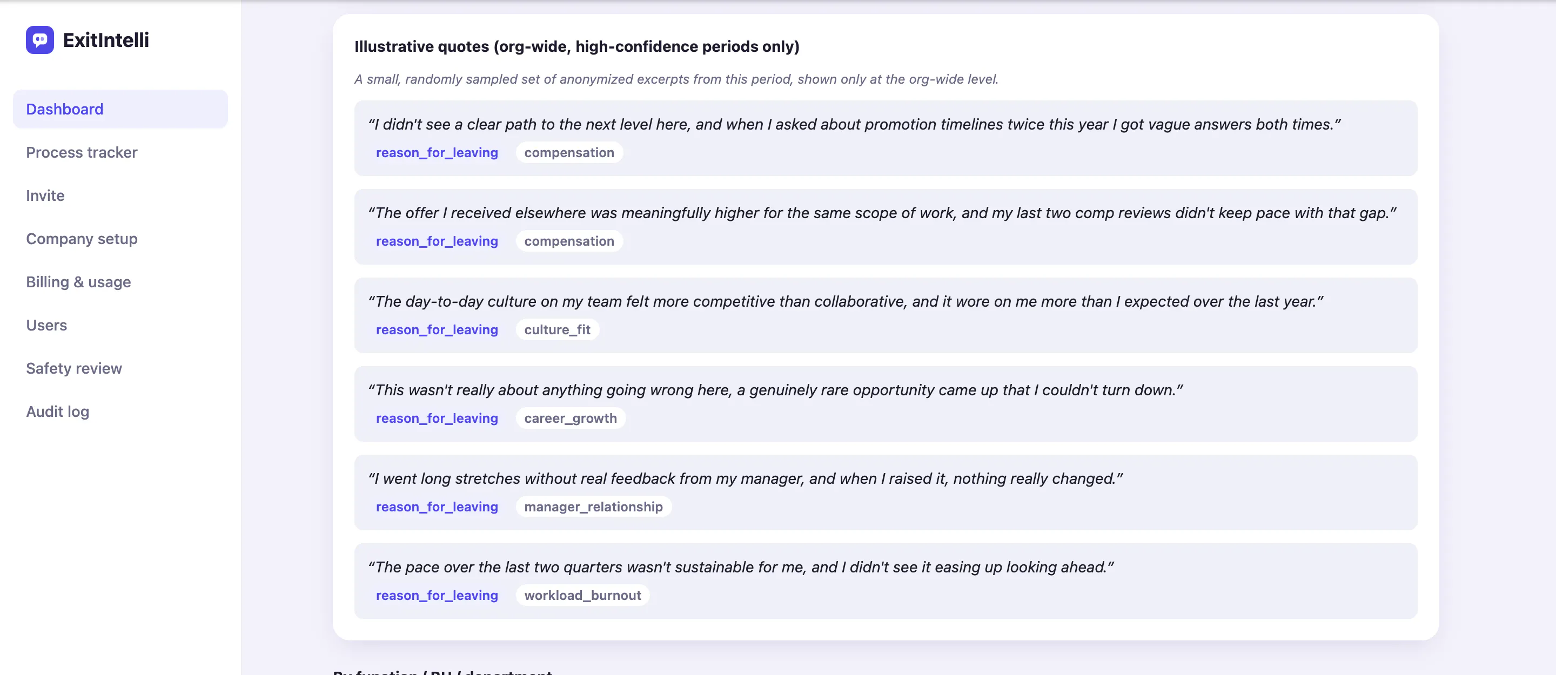Click the ExitIntelli brand name
The image size is (1556, 675).
pyautogui.click(x=106, y=40)
